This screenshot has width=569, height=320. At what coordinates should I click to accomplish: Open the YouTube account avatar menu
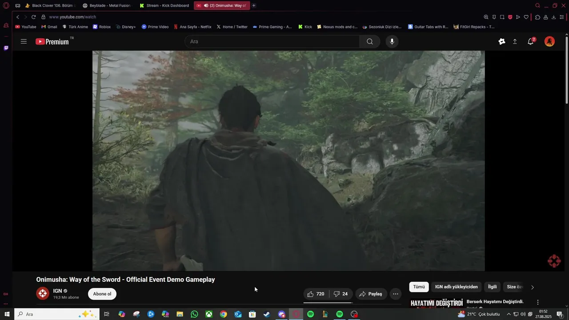(550, 41)
